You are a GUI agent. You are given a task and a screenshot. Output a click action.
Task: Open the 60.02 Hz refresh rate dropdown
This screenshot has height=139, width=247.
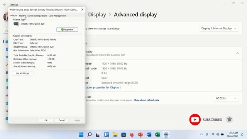[x=226, y=98]
